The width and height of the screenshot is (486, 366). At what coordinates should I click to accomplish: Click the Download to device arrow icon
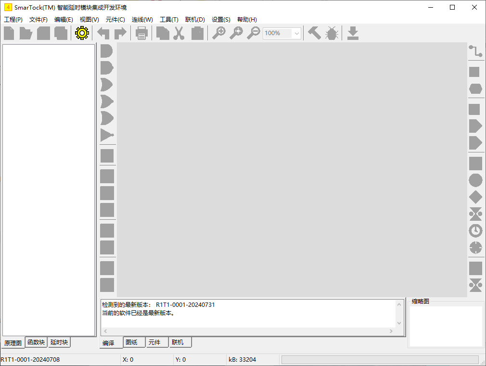click(x=353, y=33)
